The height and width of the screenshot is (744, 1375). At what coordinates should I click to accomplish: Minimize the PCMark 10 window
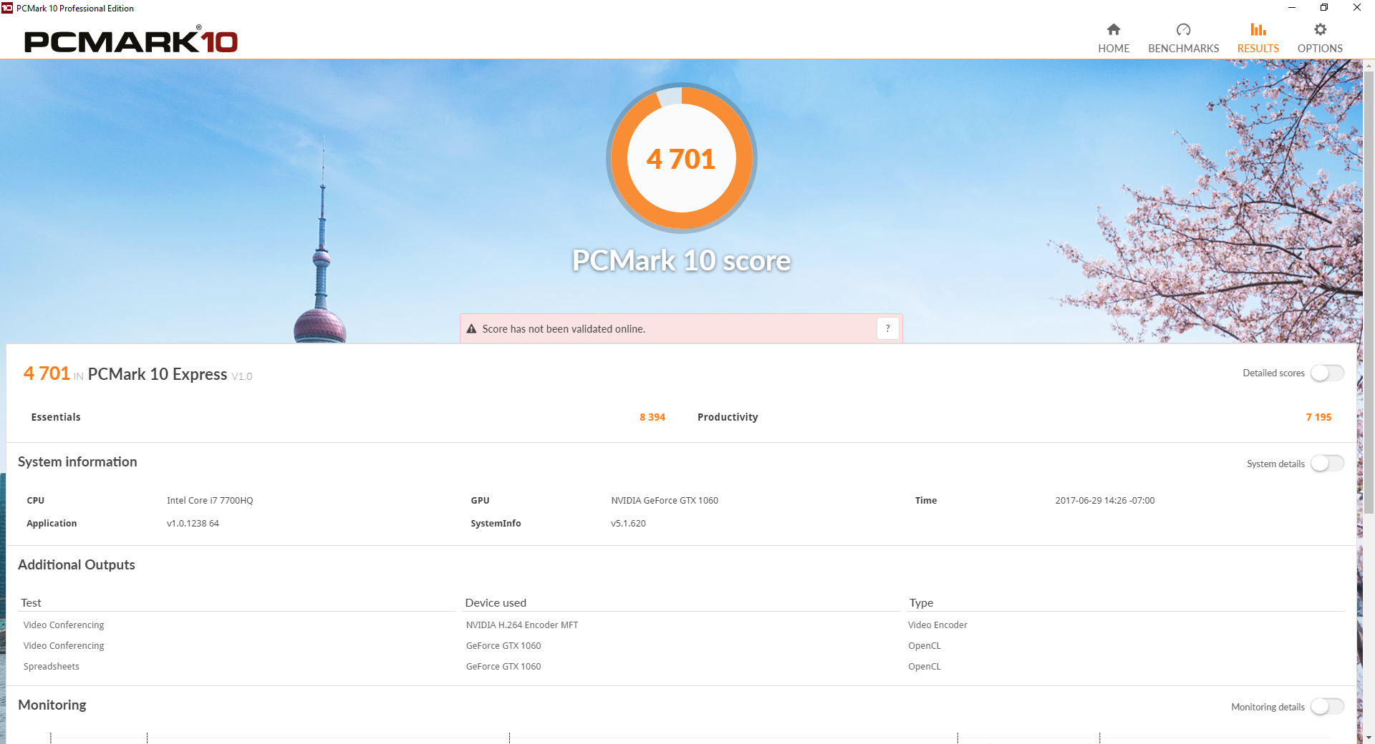(x=1292, y=8)
